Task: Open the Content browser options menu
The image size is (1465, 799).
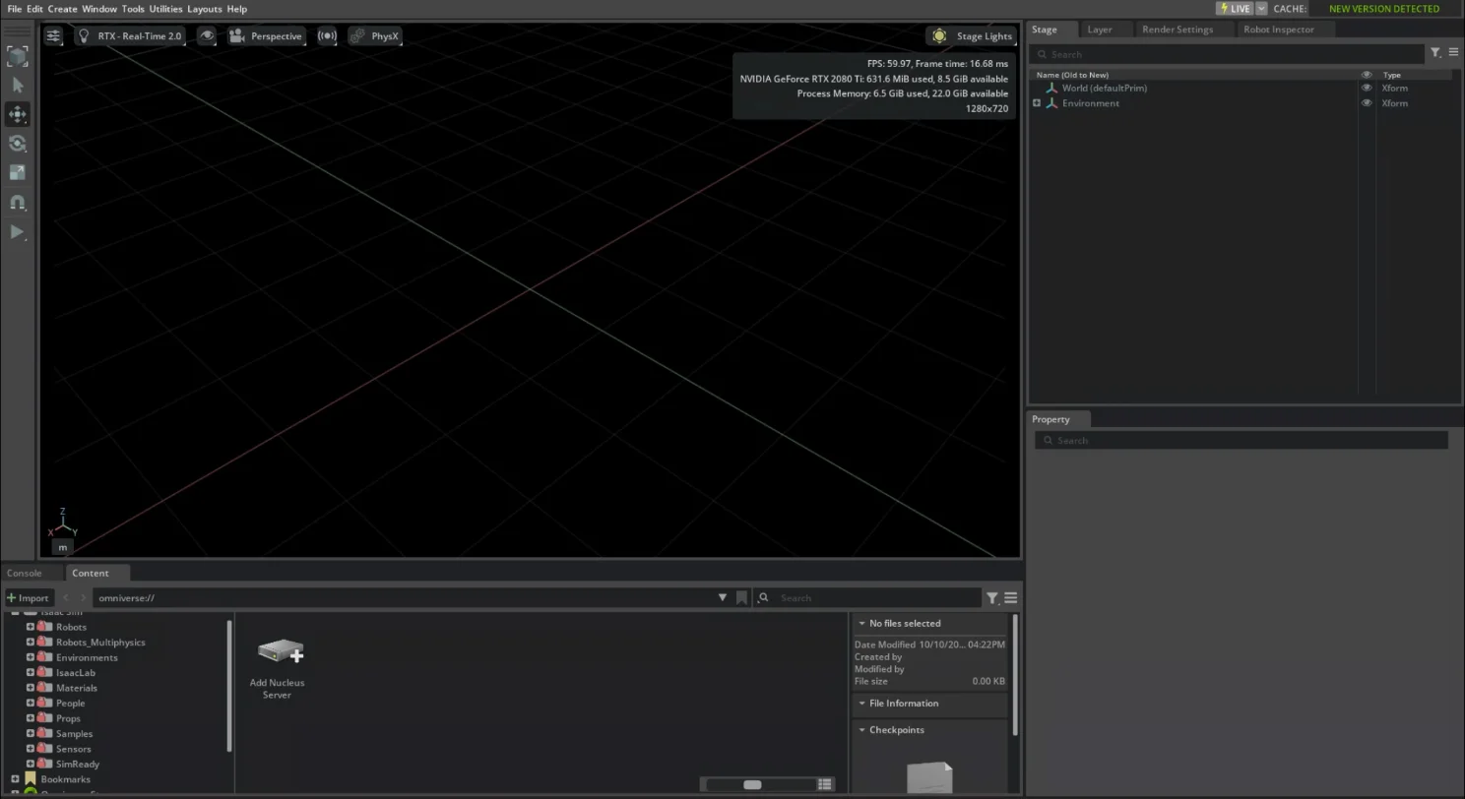Action: 1010,598
